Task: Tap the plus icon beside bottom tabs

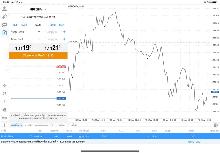Action: click(x=4, y=125)
